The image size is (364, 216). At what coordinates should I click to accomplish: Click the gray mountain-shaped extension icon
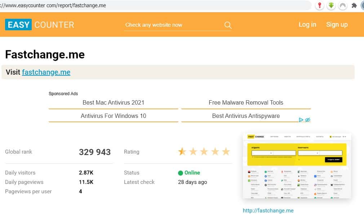342,5
